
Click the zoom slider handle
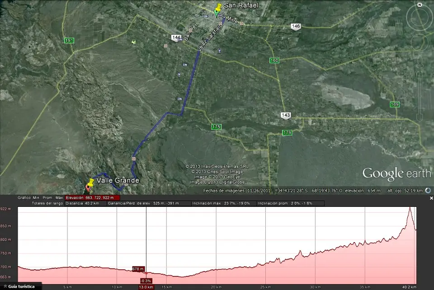coord(420,96)
